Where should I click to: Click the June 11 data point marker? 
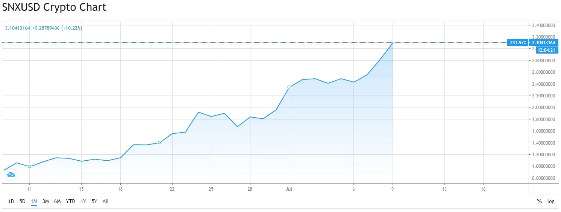[x=29, y=167]
